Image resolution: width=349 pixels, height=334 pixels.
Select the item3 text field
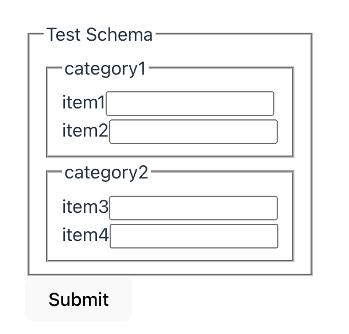193,208
